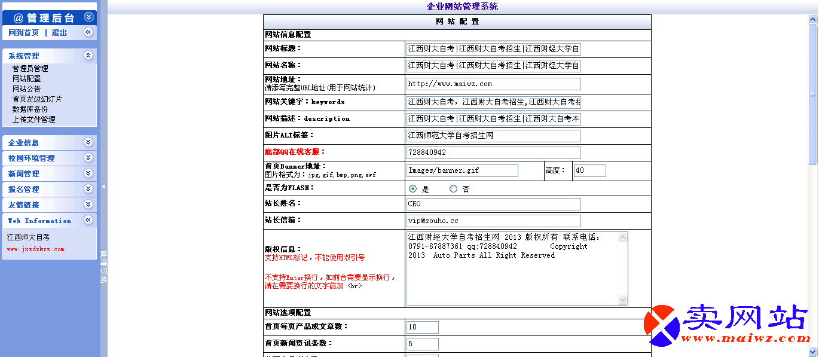This screenshot has width=819, height=357.
Task: Click the page scrollbar down arrow
Action: point(813,352)
